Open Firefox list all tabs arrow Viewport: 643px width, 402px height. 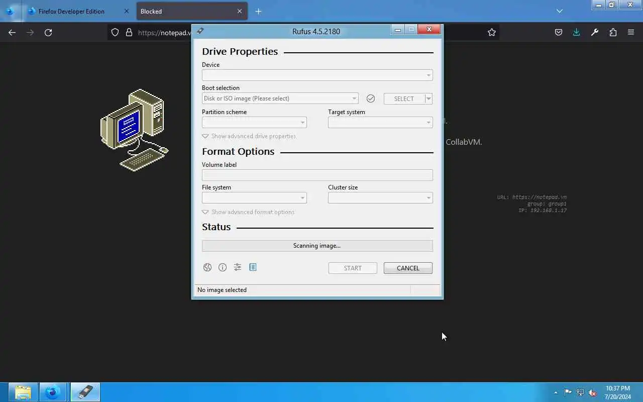click(560, 11)
